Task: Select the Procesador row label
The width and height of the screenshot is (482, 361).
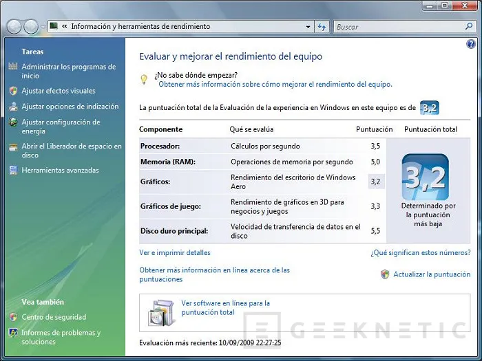Action: (160, 146)
